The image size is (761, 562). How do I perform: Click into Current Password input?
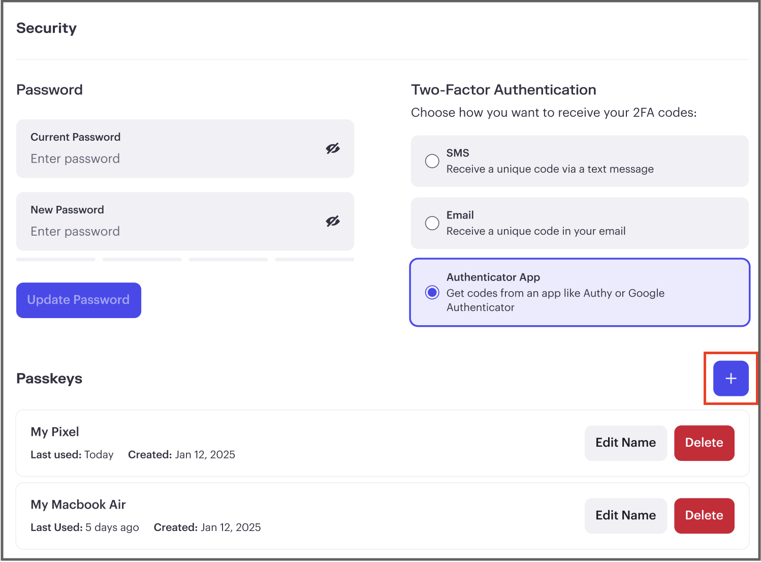[185, 149]
